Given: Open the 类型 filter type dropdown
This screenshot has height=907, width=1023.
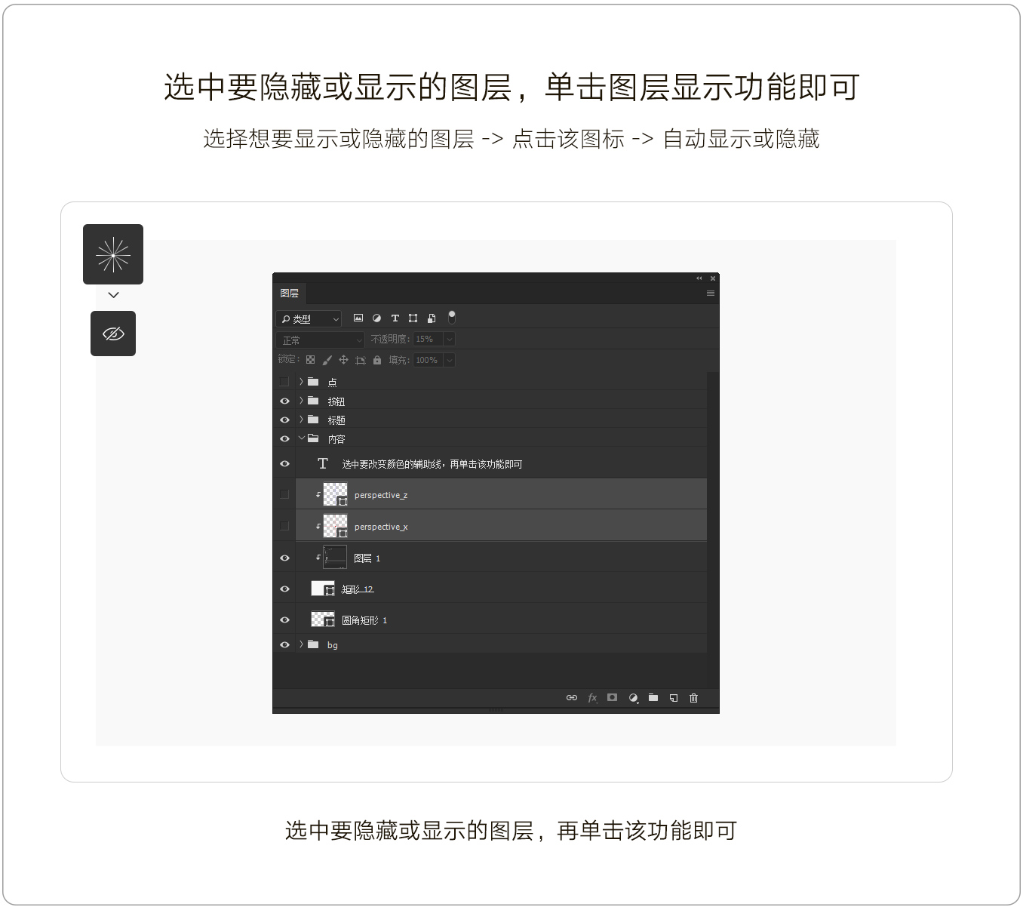Looking at the screenshot, I should [x=309, y=319].
